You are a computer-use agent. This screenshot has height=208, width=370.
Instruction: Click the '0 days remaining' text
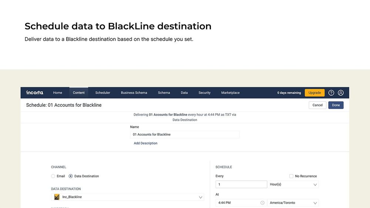click(x=289, y=93)
